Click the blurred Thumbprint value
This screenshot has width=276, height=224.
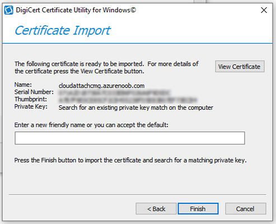tap(128, 100)
